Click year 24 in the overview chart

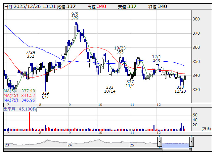[69, 145]
